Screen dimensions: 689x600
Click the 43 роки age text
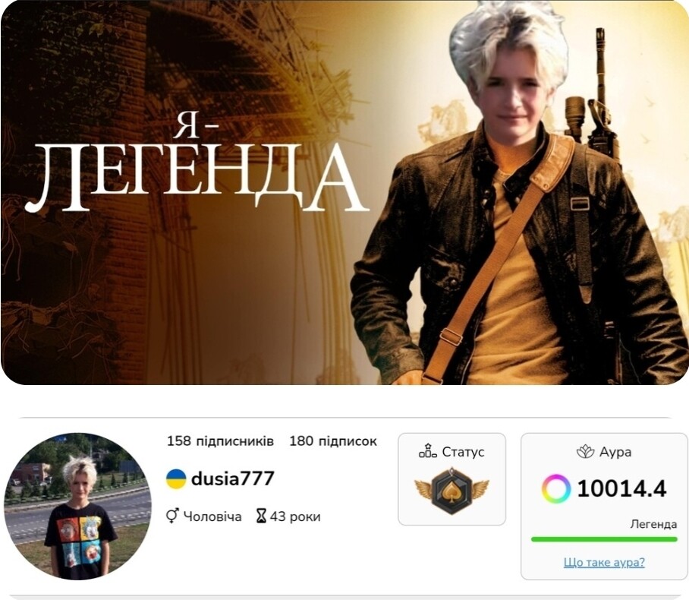tap(295, 516)
